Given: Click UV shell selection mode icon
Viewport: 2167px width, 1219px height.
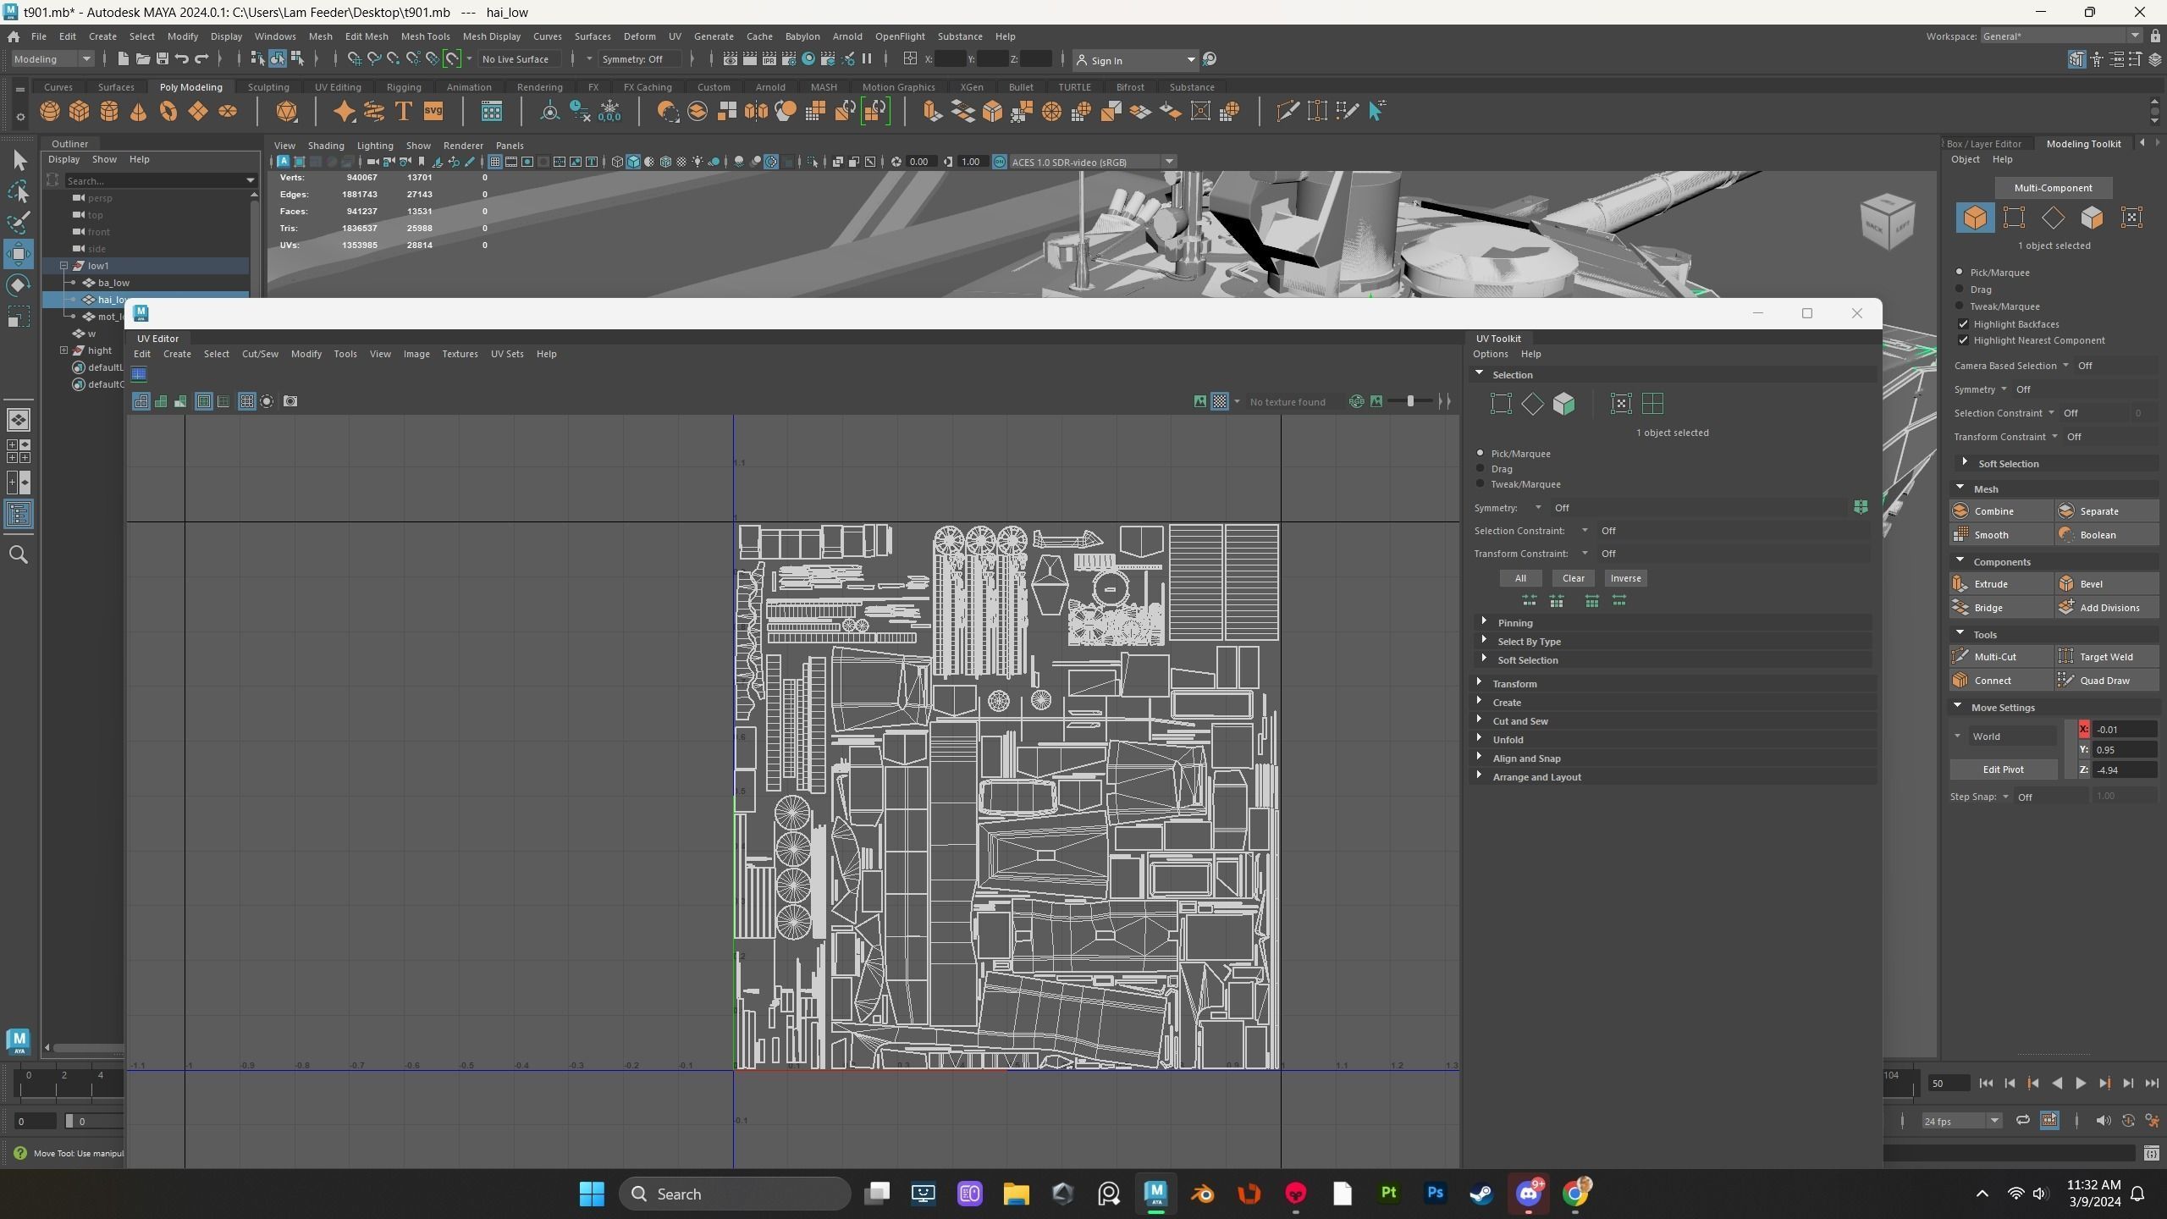Looking at the screenshot, I should [1652, 404].
